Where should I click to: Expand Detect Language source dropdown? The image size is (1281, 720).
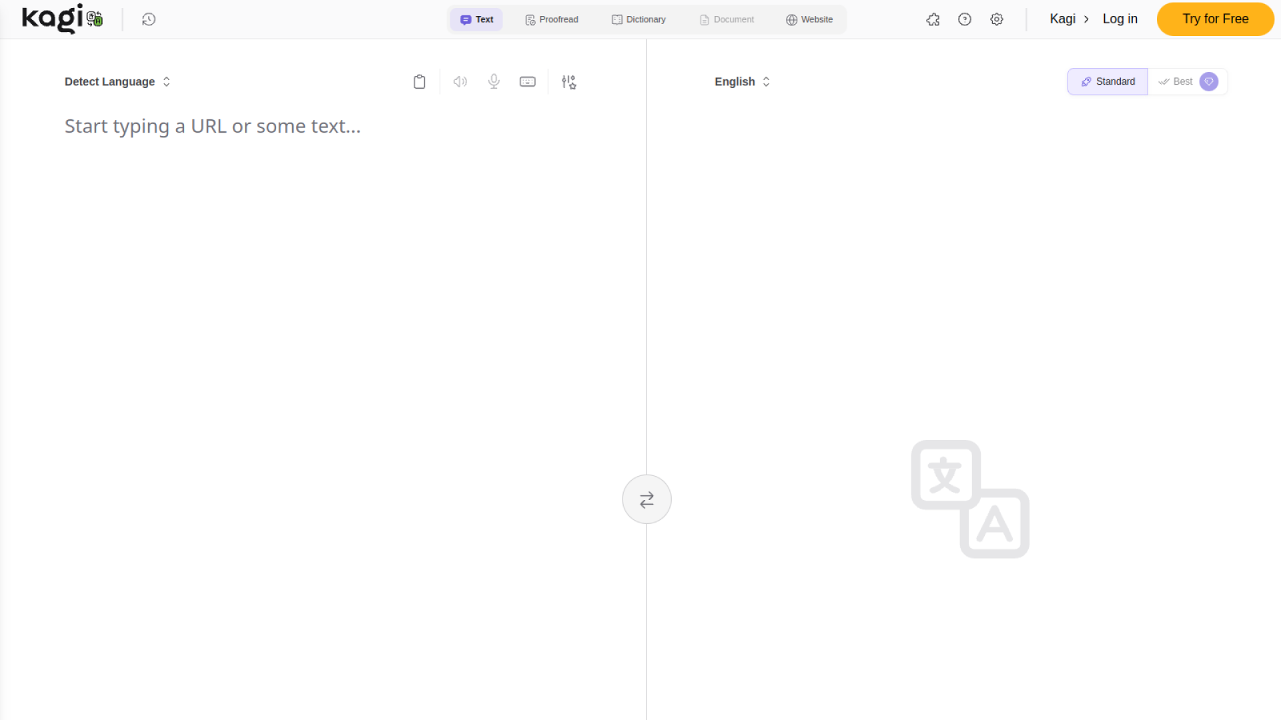click(x=117, y=81)
